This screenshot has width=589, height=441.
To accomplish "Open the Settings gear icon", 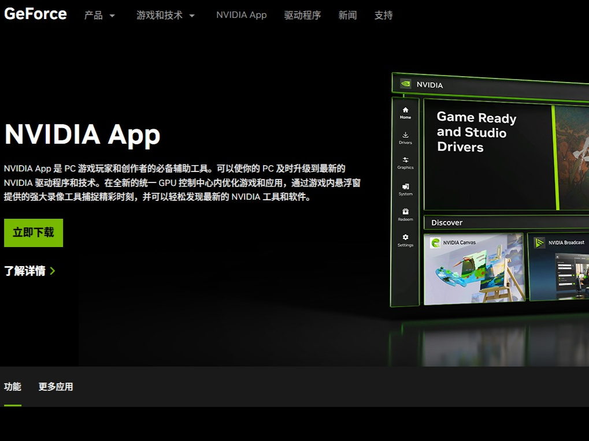I will click(405, 237).
